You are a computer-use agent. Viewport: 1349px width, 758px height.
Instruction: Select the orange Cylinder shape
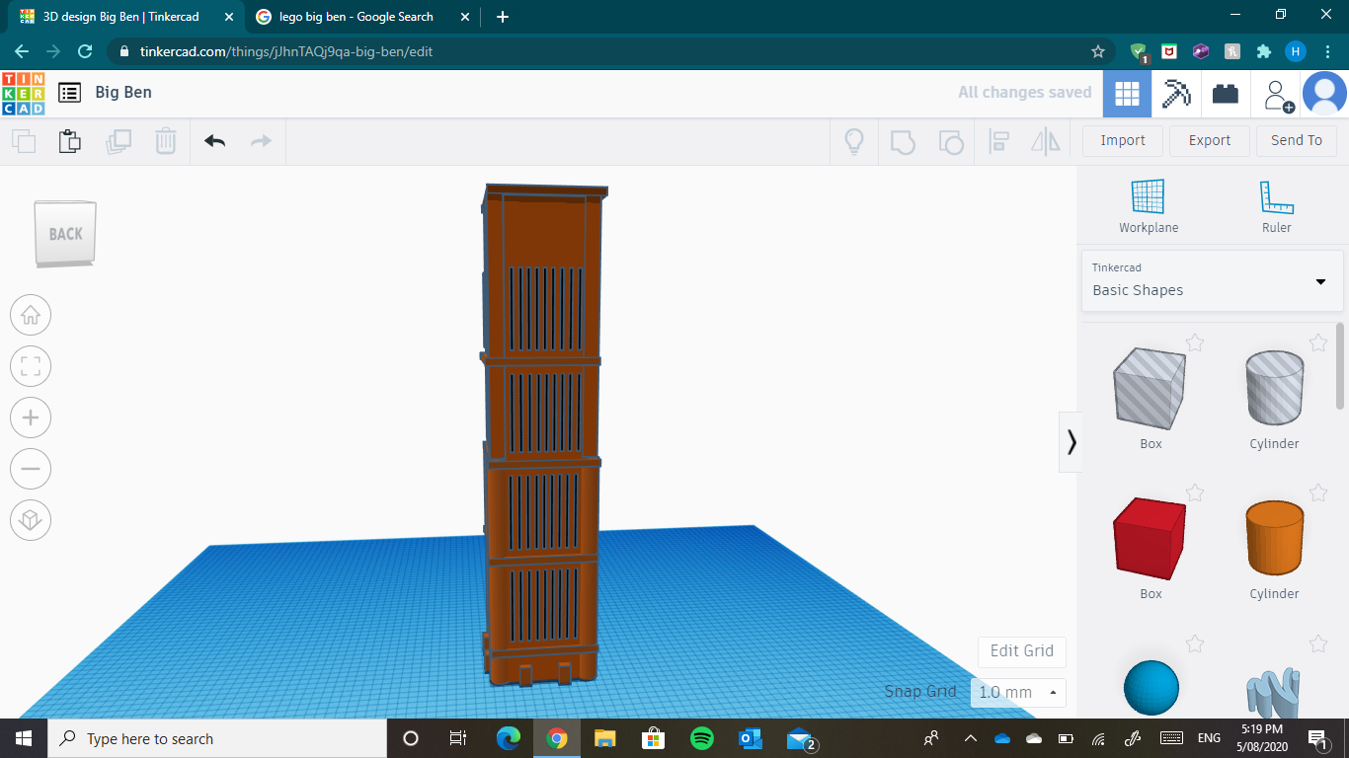tap(1274, 539)
